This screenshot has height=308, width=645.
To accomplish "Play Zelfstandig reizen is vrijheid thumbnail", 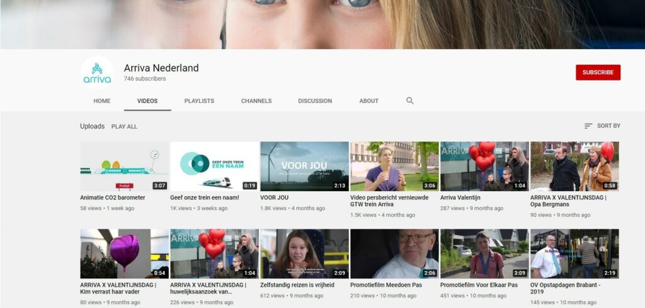I will (x=304, y=254).
